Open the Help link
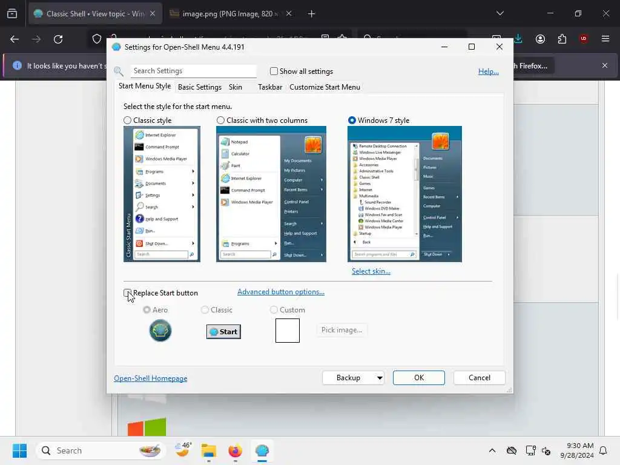620x465 pixels. pyautogui.click(x=489, y=71)
